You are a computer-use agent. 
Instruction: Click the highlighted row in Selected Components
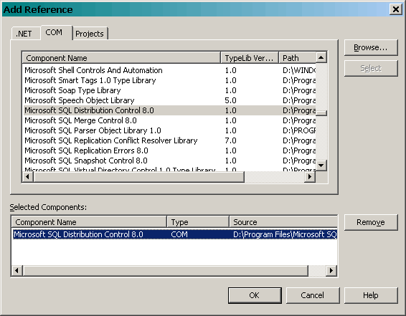click(175, 234)
